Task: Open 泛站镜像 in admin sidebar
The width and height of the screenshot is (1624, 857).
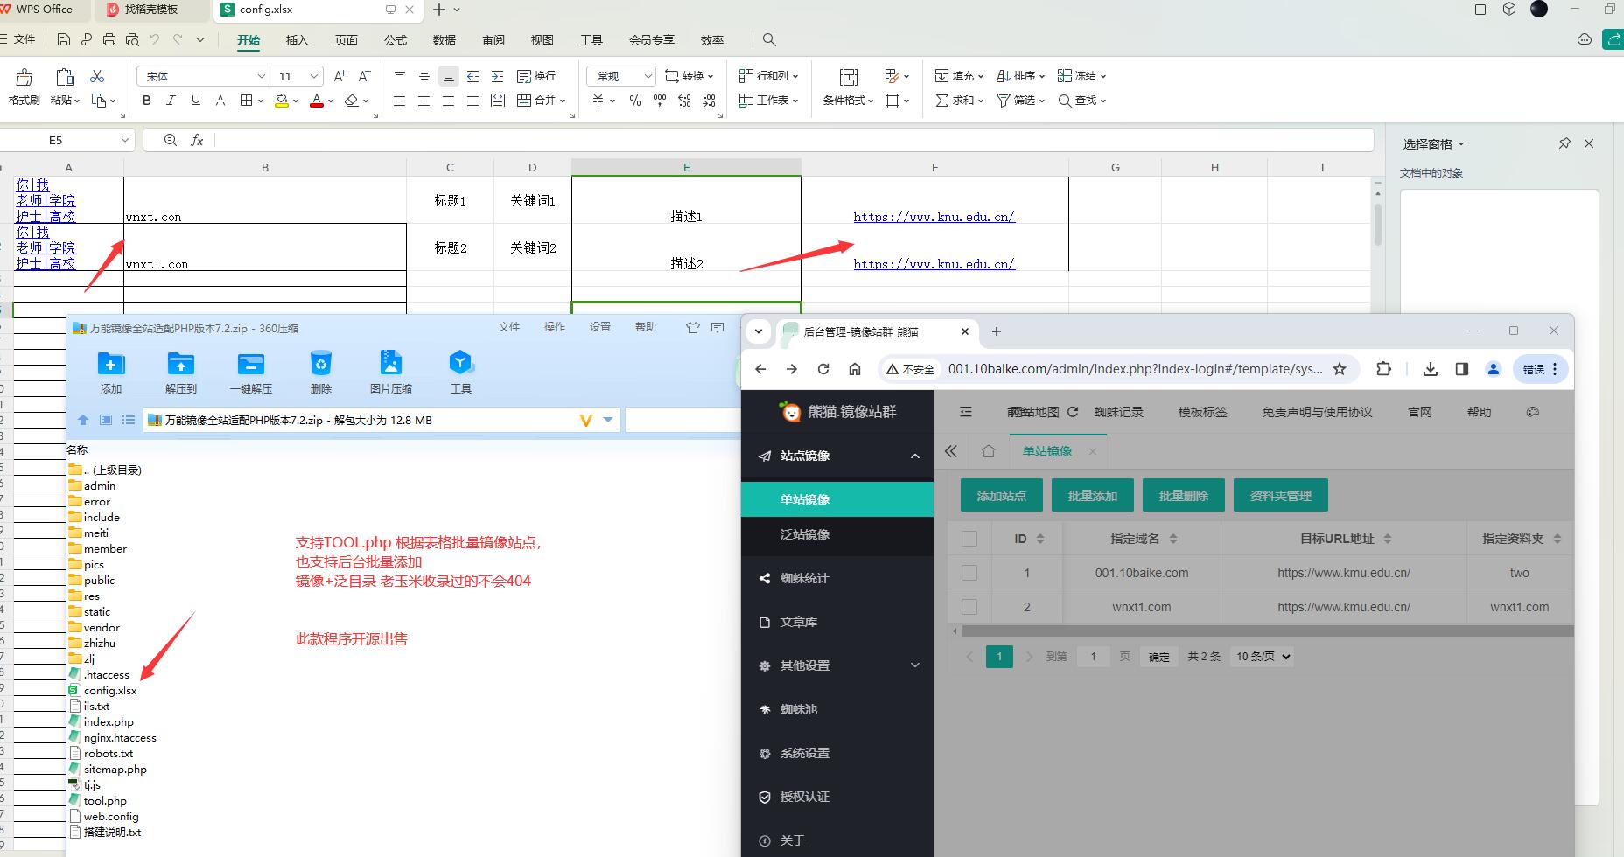Action: pos(837,534)
